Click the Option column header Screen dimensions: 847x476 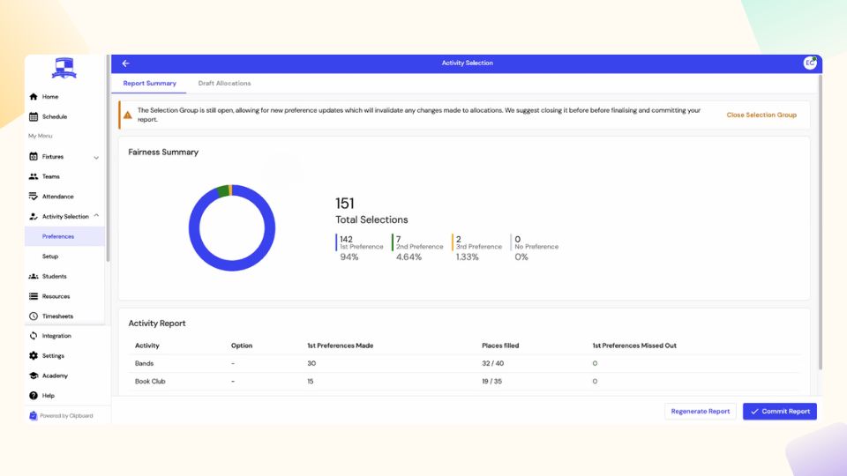point(242,346)
